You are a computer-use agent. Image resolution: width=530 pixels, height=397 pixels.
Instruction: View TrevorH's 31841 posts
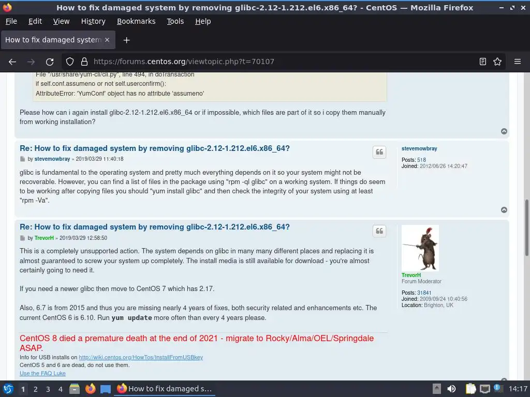pyautogui.click(x=424, y=293)
